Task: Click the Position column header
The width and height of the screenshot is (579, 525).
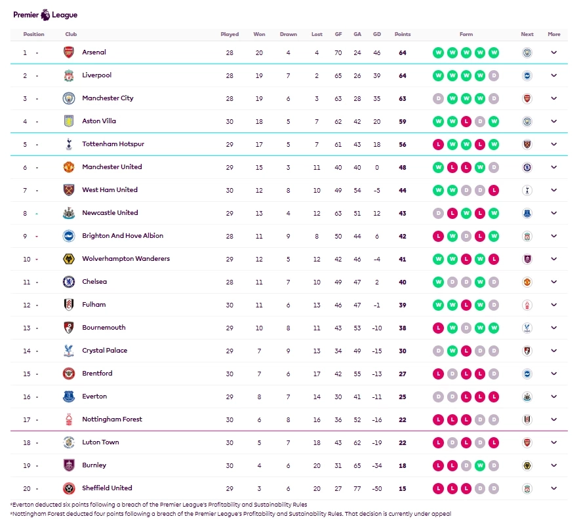Action: 33,34
